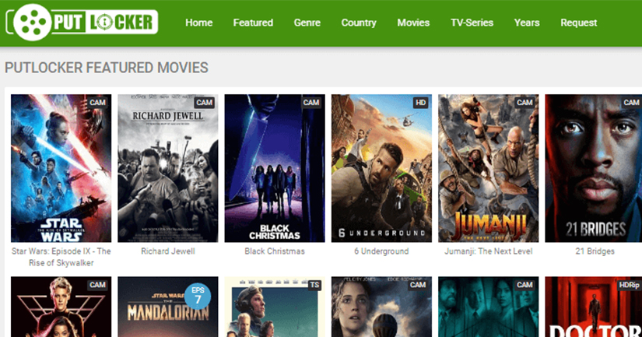Open the Request page
This screenshot has height=337, width=642.
[x=578, y=23]
